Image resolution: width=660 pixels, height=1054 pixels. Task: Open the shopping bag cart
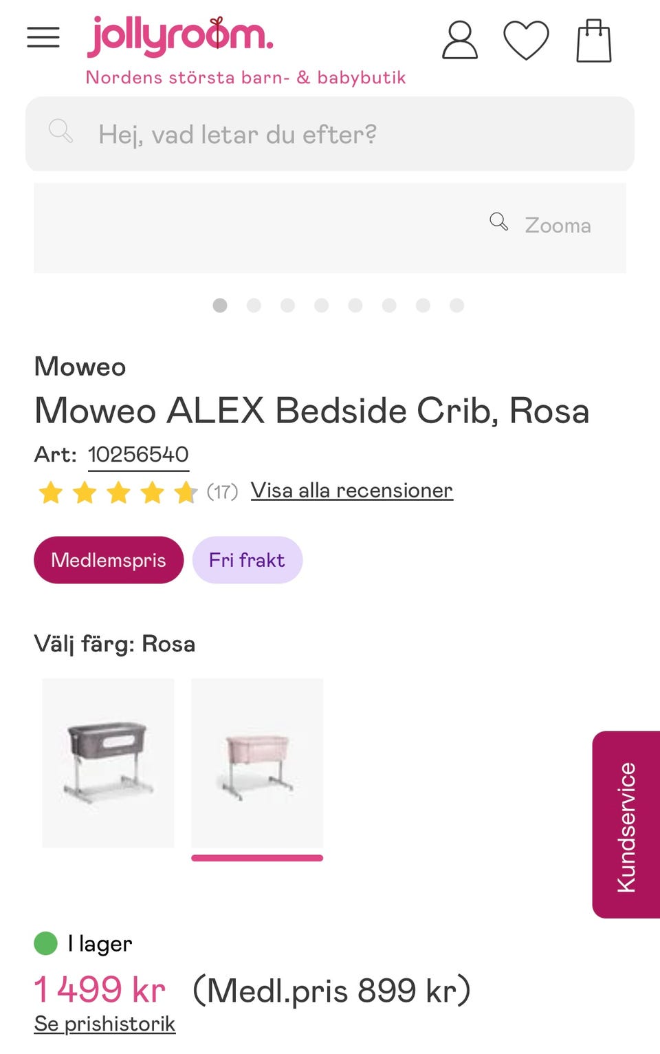point(593,41)
